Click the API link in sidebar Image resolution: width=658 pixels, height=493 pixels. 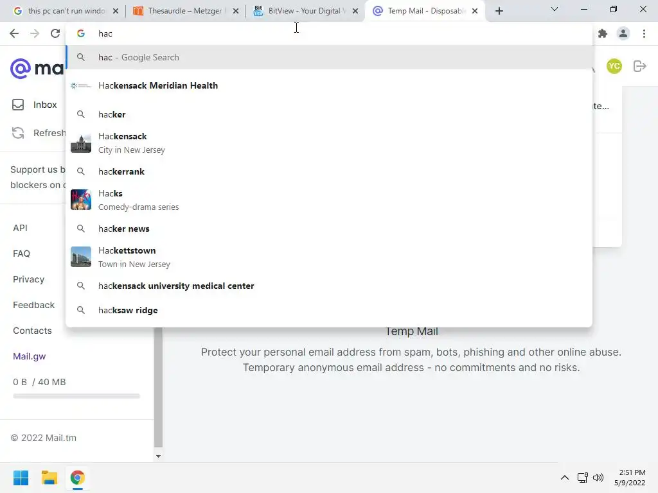[x=20, y=228]
